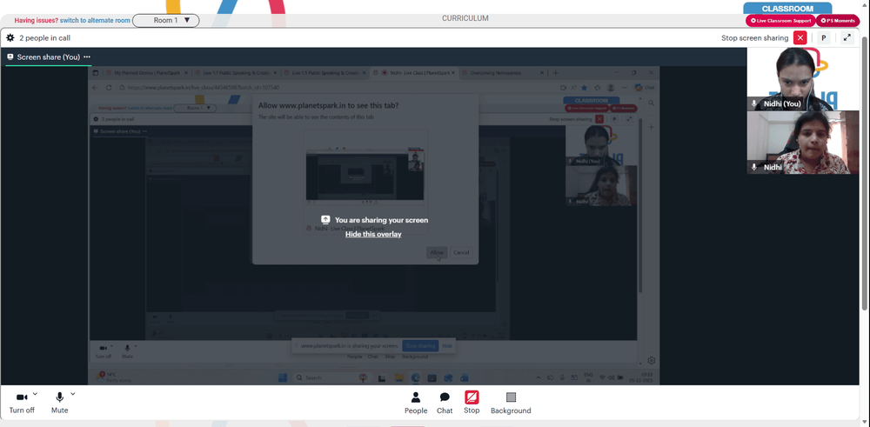The image size is (870, 427).
Task: Turn off the camera
Action: pyautogui.click(x=22, y=404)
